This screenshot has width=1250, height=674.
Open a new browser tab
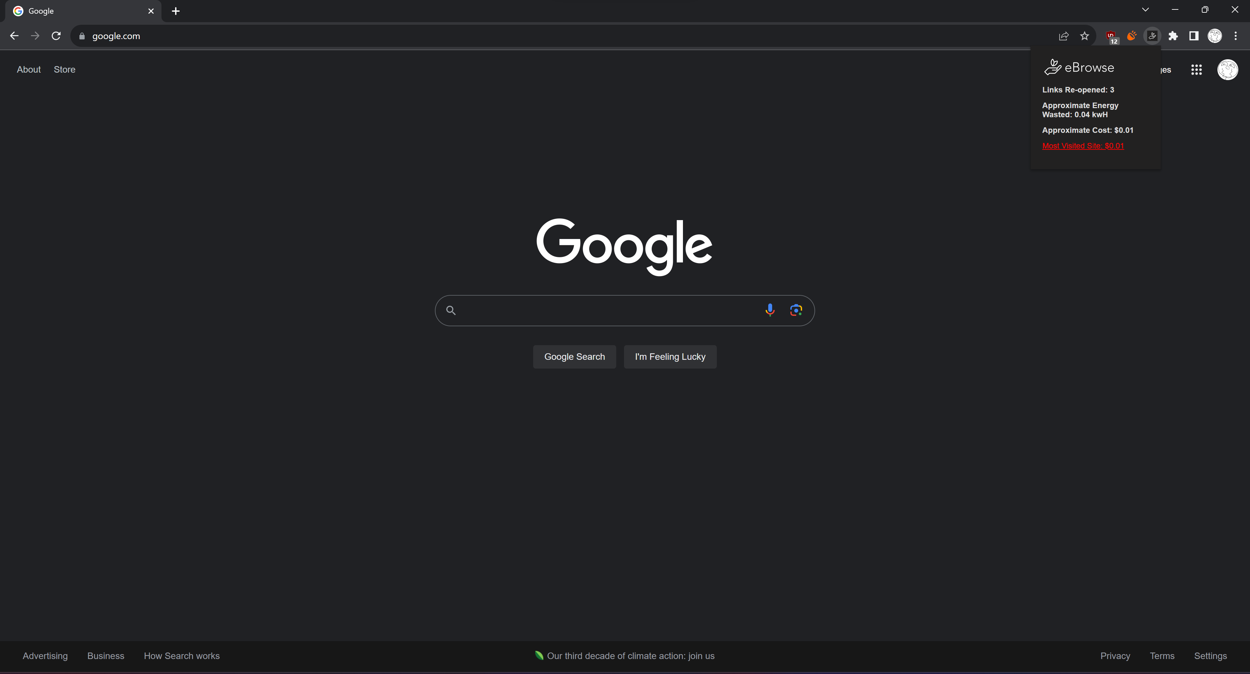click(x=176, y=11)
